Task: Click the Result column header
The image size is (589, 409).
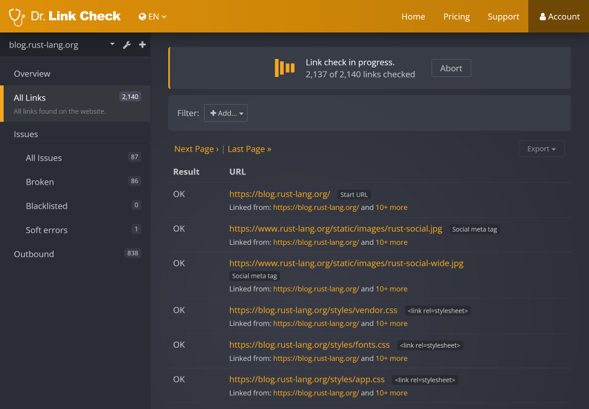Action: (x=186, y=172)
